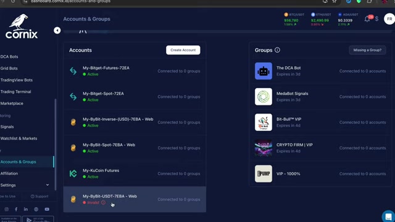Click the Missing a Group? button
Viewport: 395px width, 222px height.
click(x=367, y=50)
